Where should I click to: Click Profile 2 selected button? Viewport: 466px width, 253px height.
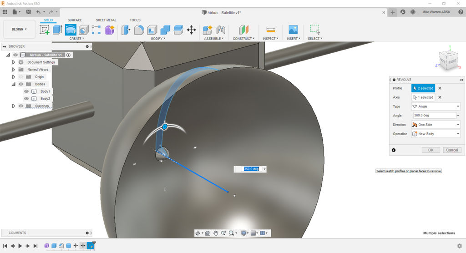423,88
